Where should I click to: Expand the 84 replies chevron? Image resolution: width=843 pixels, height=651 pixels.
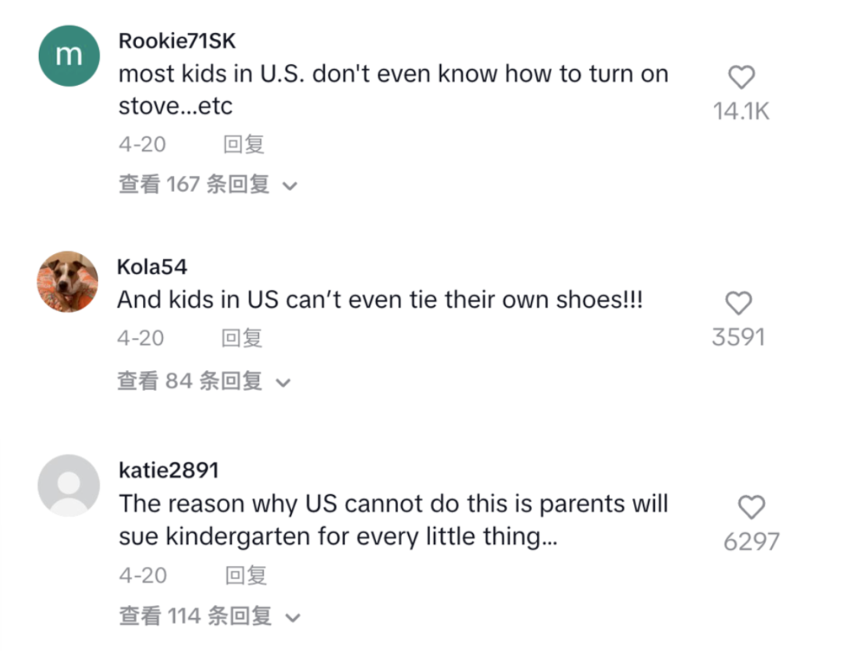[x=283, y=383]
